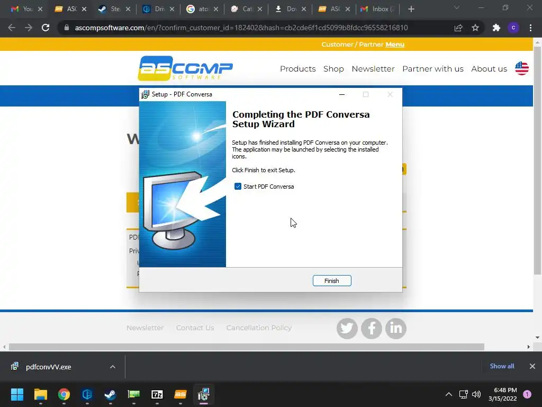542x407 pixels.
Task: Go forward in Chrome
Action: coord(29,28)
